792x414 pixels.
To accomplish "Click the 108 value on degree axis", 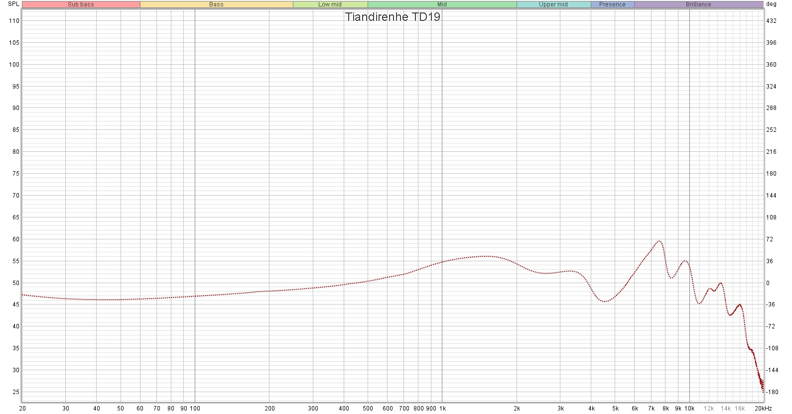I will click(771, 217).
